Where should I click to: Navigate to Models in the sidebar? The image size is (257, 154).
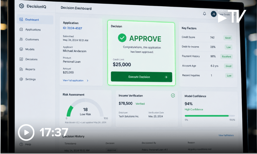[x=30, y=49]
